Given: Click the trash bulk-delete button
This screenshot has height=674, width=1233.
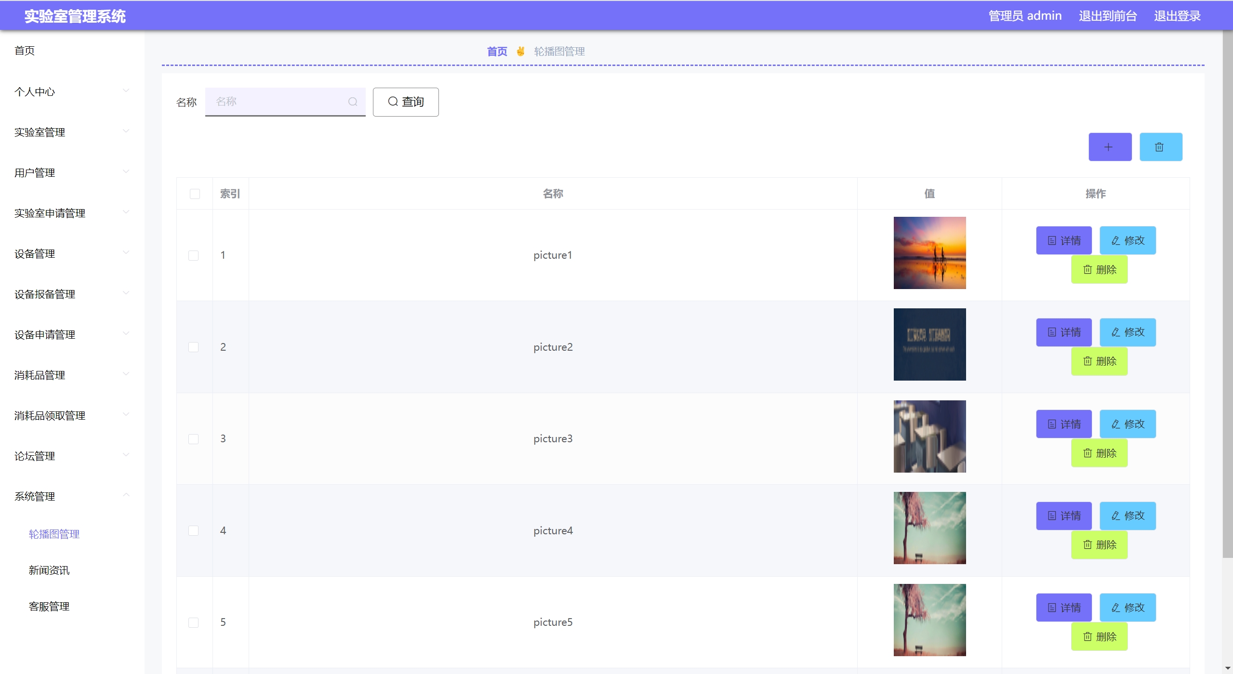Looking at the screenshot, I should tap(1160, 147).
